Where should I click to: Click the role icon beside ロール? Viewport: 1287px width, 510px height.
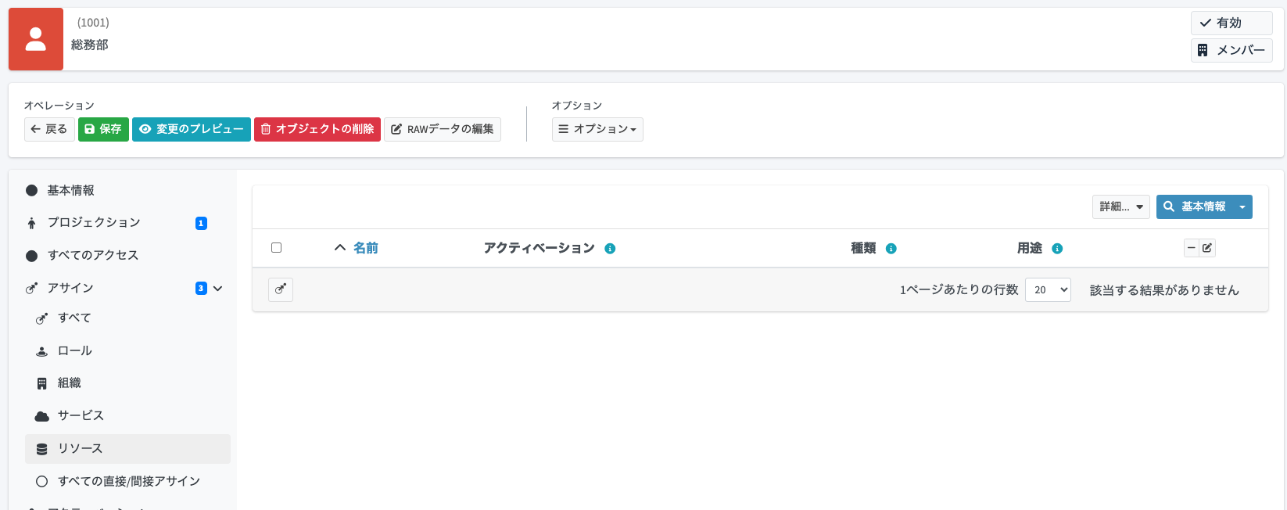click(x=42, y=351)
